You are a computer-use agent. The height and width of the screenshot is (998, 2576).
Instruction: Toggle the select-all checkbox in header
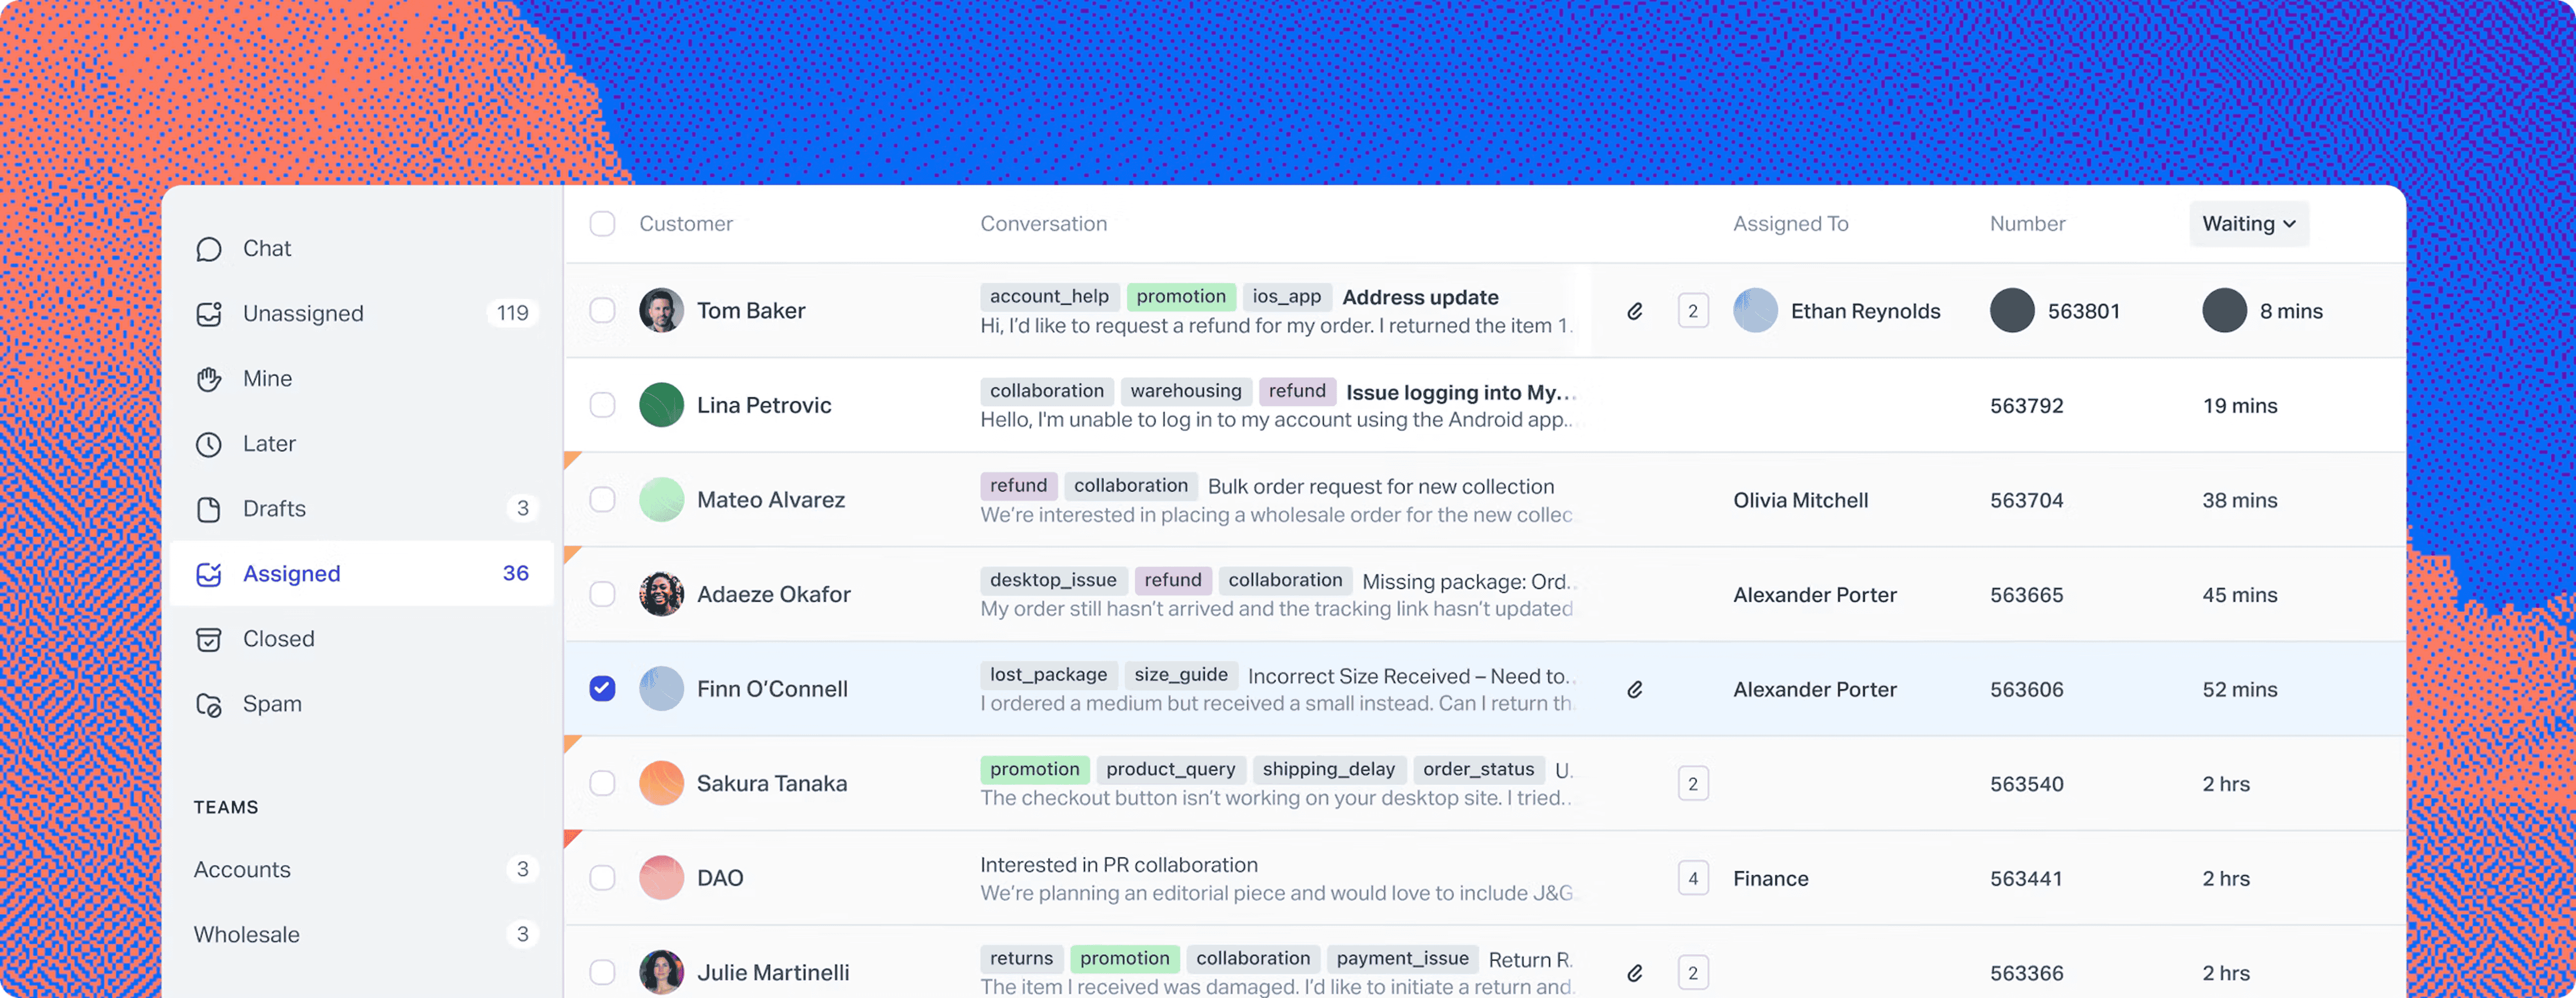point(602,223)
